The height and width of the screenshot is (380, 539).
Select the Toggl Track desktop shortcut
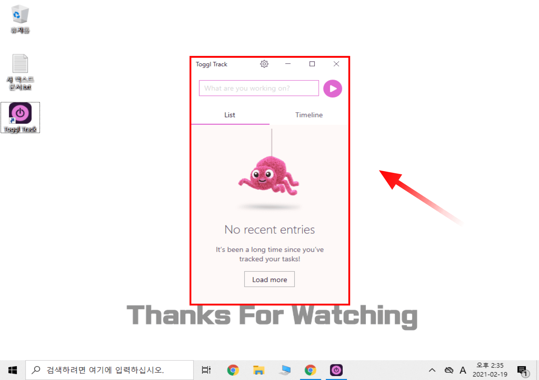(20, 118)
